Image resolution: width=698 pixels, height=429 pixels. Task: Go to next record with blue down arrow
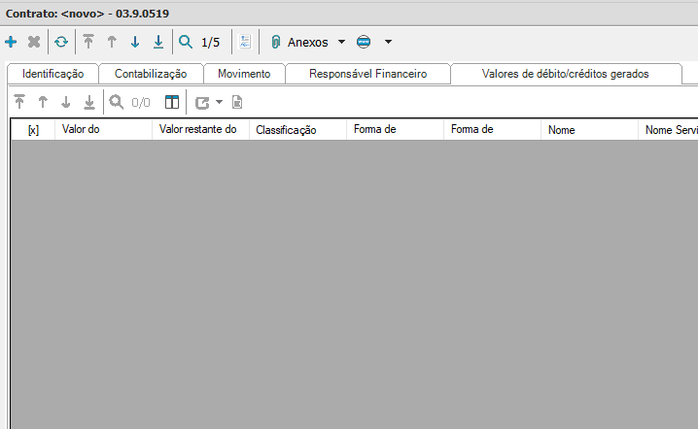pyautogui.click(x=135, y=43)
